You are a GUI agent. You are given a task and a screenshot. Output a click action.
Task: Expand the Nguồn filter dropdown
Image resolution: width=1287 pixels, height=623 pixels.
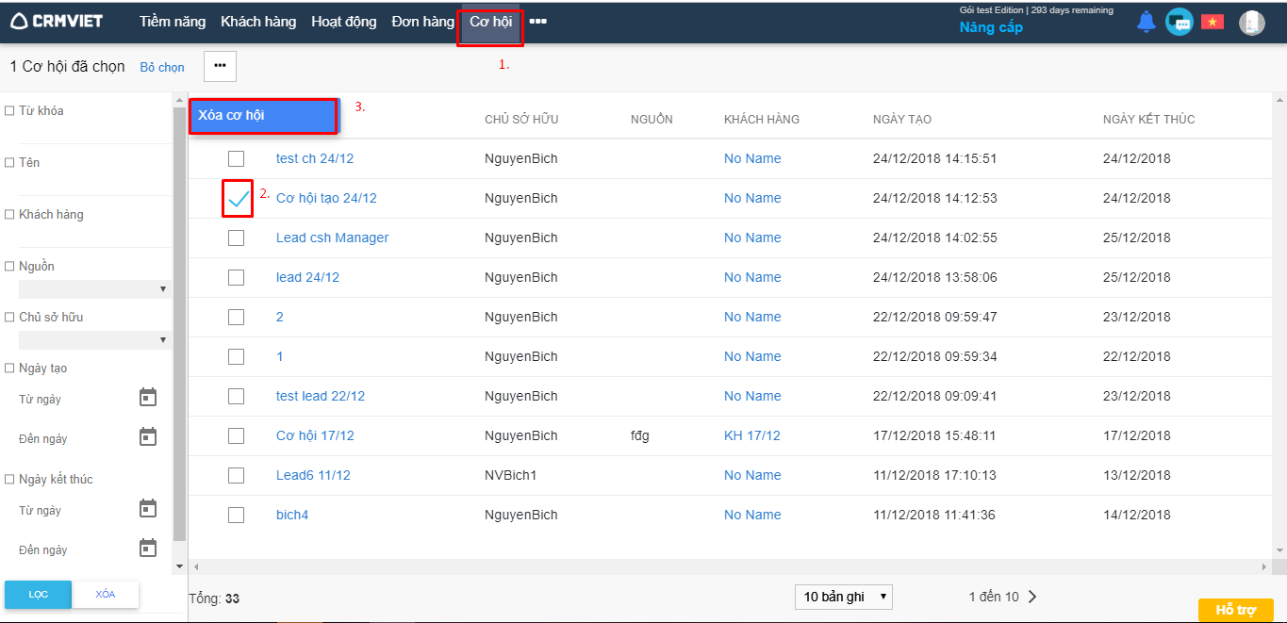(x=93, y=289)
